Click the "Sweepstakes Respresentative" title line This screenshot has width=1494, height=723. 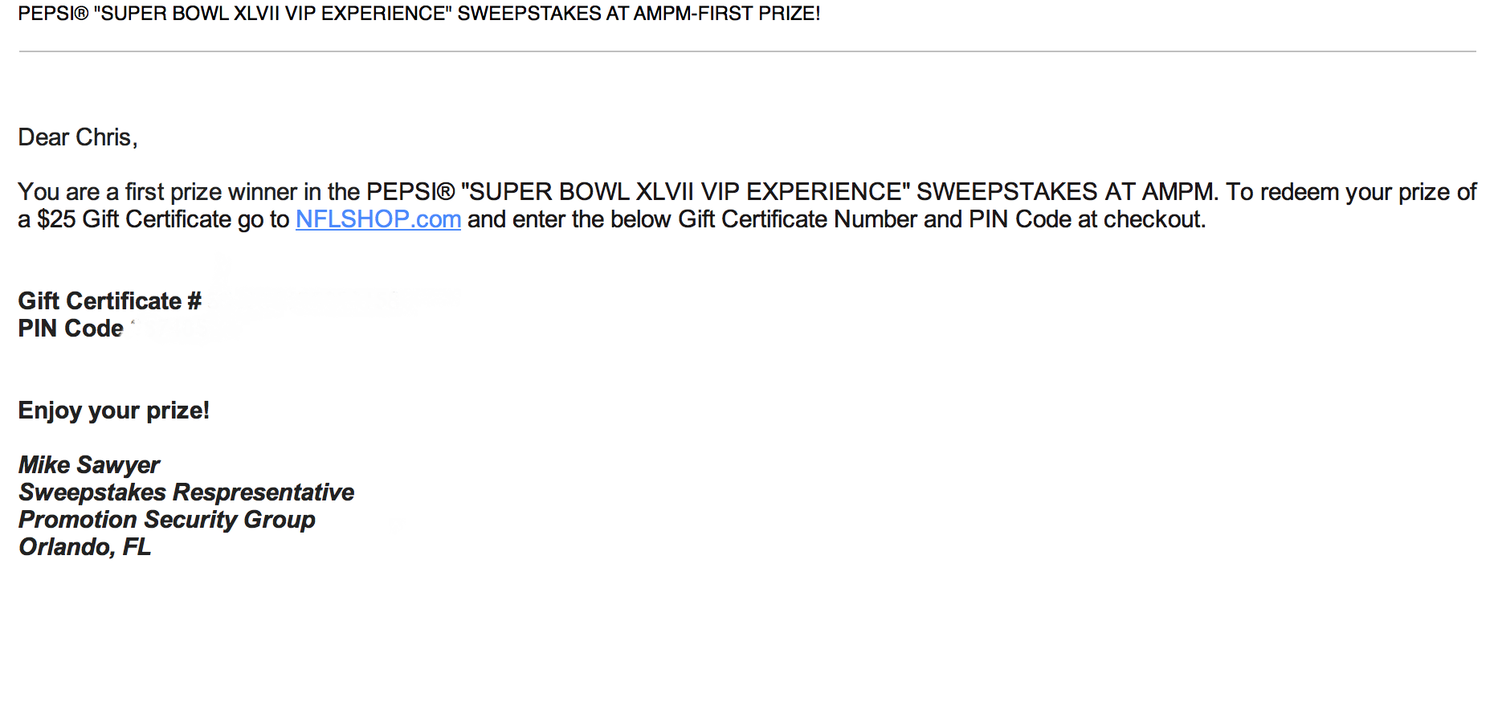click(186, 492)
